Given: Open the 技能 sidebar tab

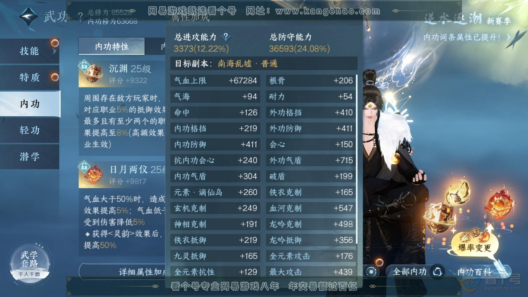Looking at the screenshot, I should click(30, 51).
